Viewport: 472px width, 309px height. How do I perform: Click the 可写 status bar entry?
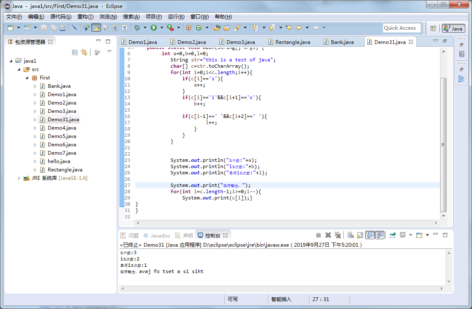point(233,299)
